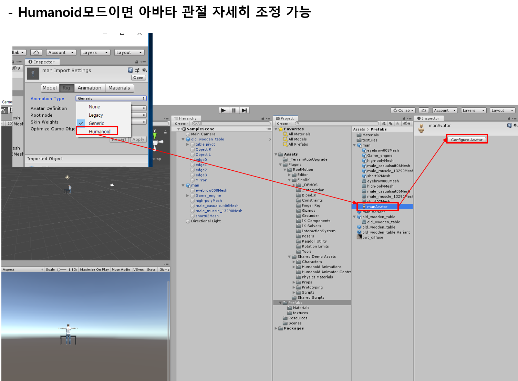Lock the man Import Settings Inspector
Screen dimensions: 518x381
[137, 62]
